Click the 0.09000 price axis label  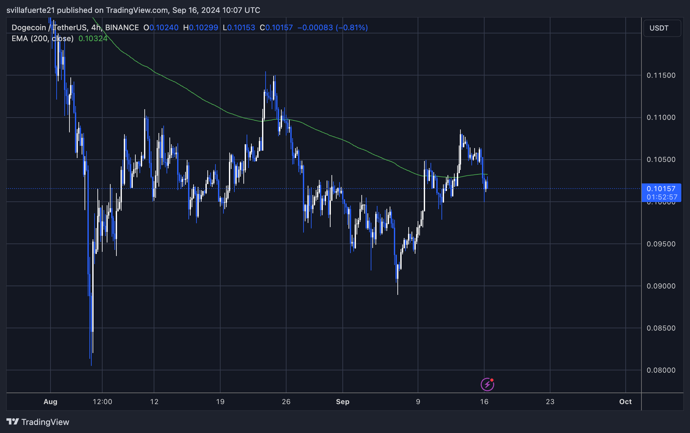(661, 286)
